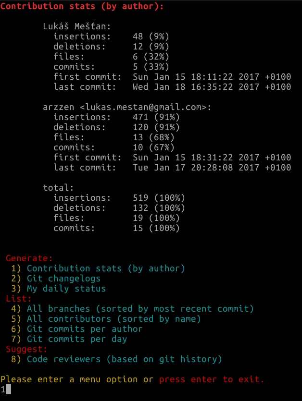Screen dimensions: 302x401
Task: Click arzzen's insertions value 471 (91%)
Action: (x=156, y=117)
